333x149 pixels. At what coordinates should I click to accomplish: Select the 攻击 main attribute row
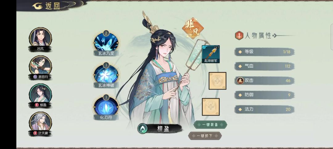pyautogui.click(x=265, y=81)
